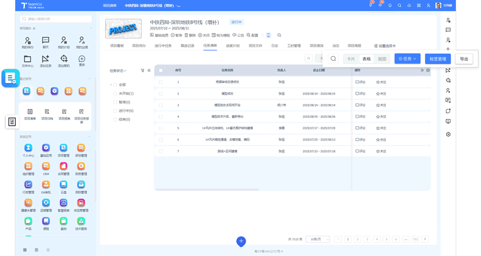Click the notification bell in top bar
Image resolution: width=481 pixels, height=256 pixels.
[390, 5]
